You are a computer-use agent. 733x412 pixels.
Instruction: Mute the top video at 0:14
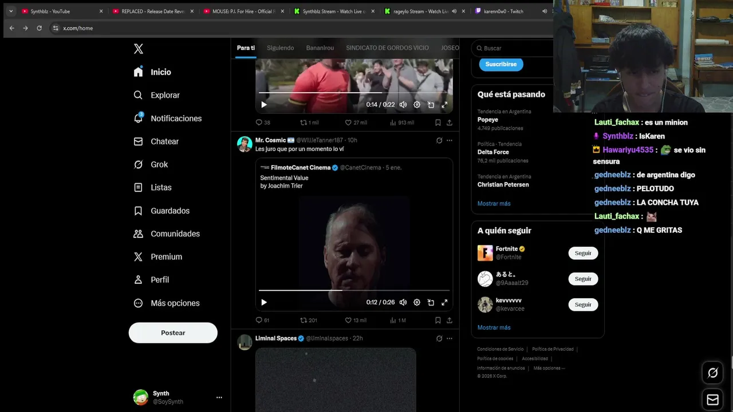point(403,105)
